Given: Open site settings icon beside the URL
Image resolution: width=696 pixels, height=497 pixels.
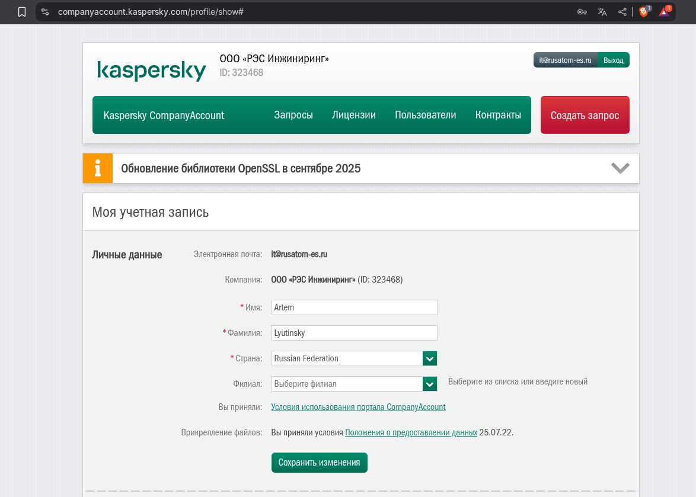Looking at the screenshot, I should tap(45, 12).
